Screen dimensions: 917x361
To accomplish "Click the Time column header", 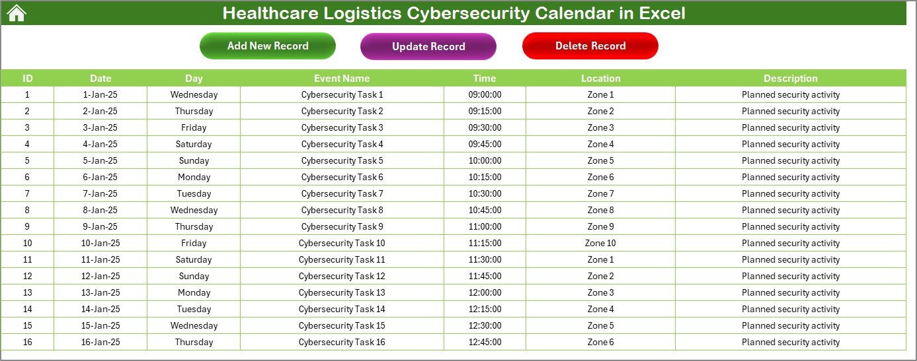I will (485, 78).
